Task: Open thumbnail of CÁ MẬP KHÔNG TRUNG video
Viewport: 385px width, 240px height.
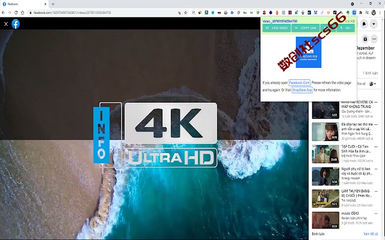Action: coord(325,110)
